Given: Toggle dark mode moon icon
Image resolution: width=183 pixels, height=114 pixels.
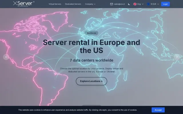Looking at the screenshot, I should tap(129, 4).
